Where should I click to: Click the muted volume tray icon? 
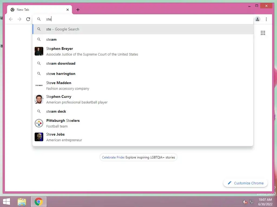[x=245, y=202]
